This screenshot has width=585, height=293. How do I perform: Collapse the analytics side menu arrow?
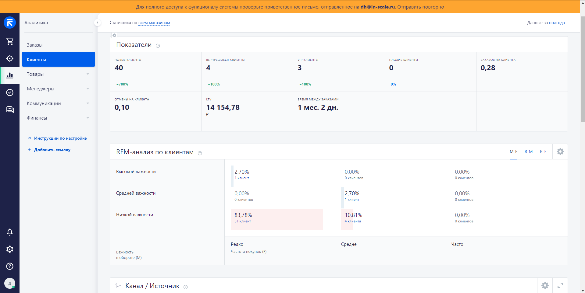click(98, 23)
